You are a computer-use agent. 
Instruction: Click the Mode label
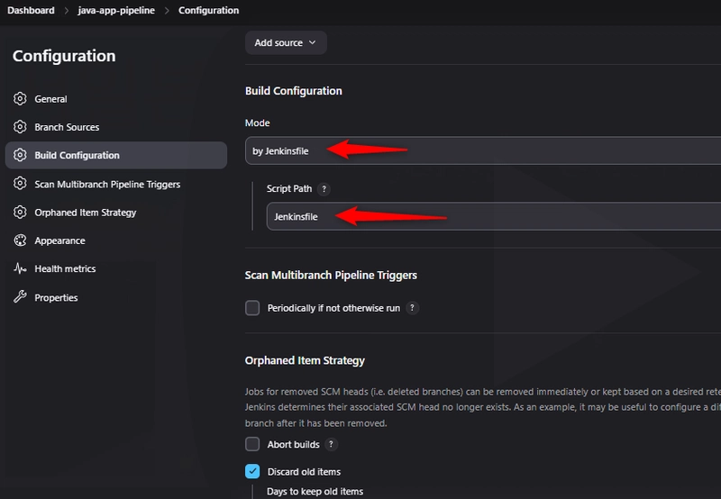pos(257,122)
